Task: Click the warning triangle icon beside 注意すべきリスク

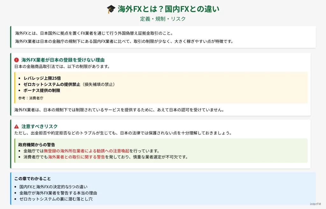Action: coord(17,126)
